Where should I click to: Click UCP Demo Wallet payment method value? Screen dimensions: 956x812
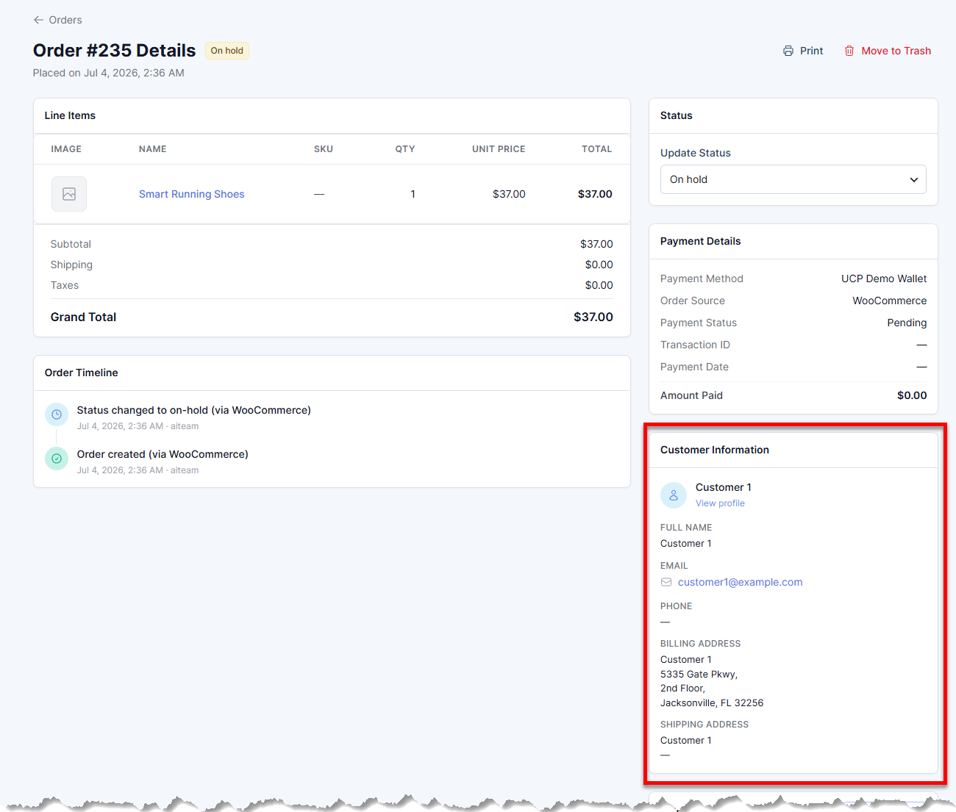click(x=884, y=279)
